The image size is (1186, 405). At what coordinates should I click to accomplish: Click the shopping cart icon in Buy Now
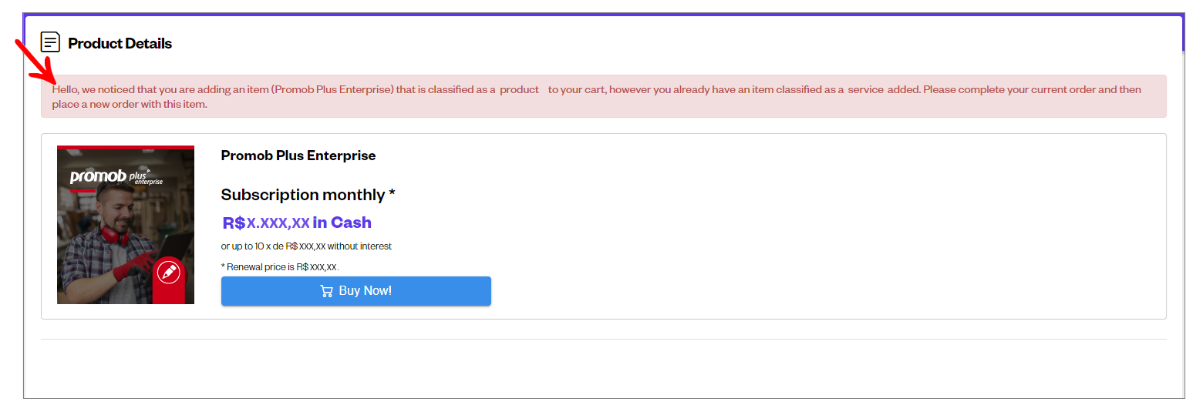pos(327,291)
